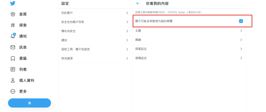Expand the 主題 row chevron
This screenshot has width=266, height=112.
[x=241, y=31]
